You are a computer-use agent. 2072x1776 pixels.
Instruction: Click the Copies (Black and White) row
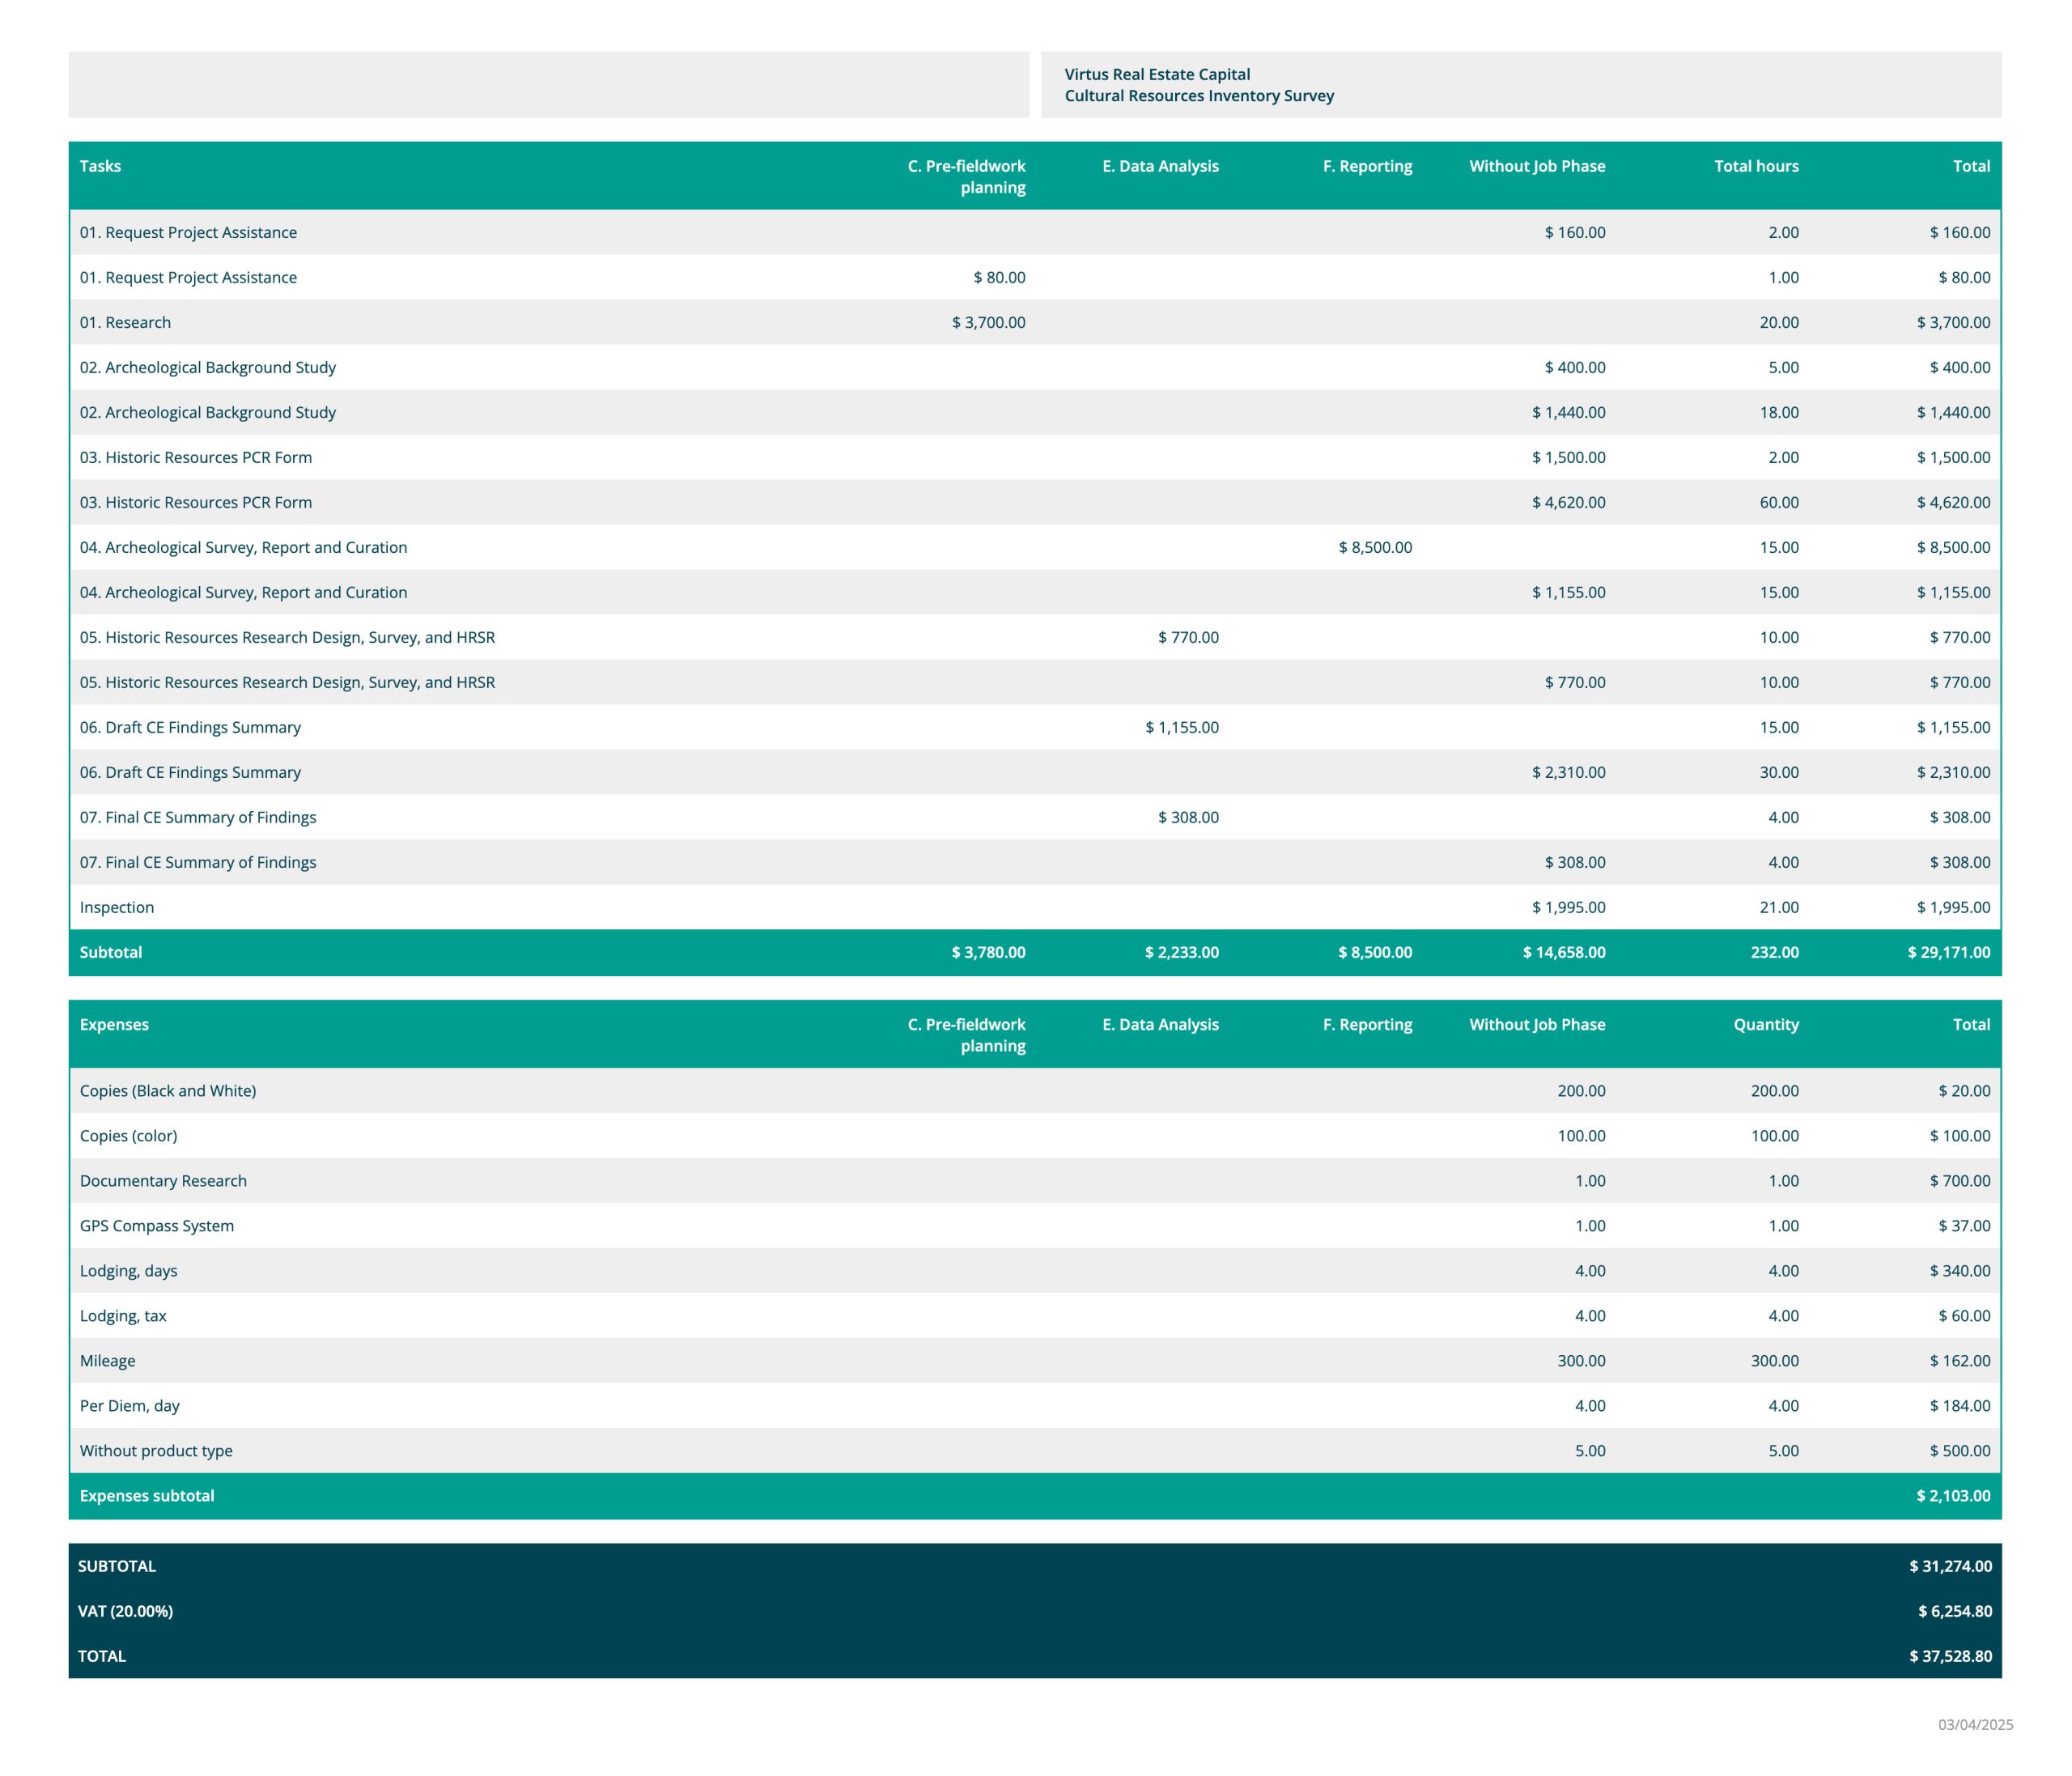[x=168, y=1090]
